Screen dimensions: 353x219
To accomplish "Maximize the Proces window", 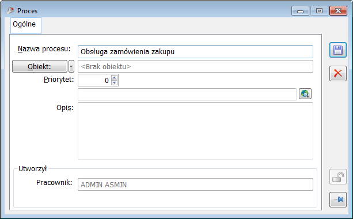I will [x=319, y=11].
